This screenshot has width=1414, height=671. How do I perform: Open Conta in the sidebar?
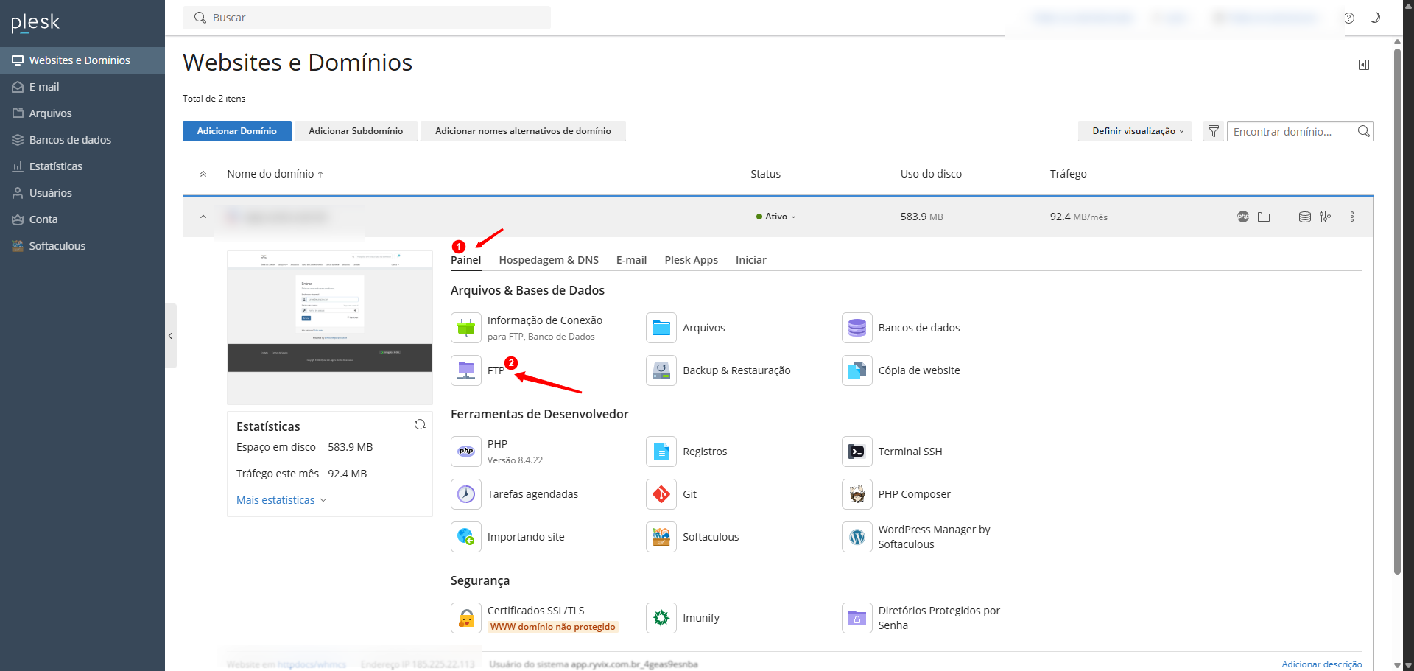coord(82,219)
